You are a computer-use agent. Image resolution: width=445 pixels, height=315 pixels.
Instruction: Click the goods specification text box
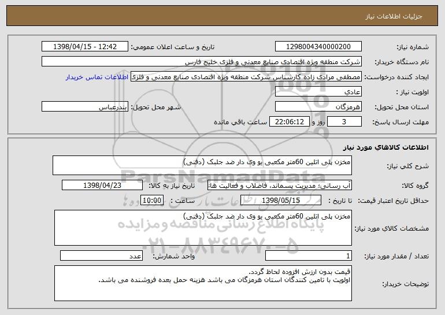click(203, 228)
